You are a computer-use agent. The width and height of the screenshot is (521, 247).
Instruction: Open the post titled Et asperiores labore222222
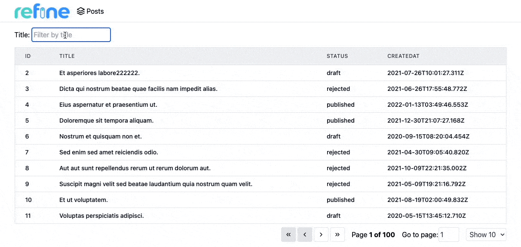(x=99, y=73)
